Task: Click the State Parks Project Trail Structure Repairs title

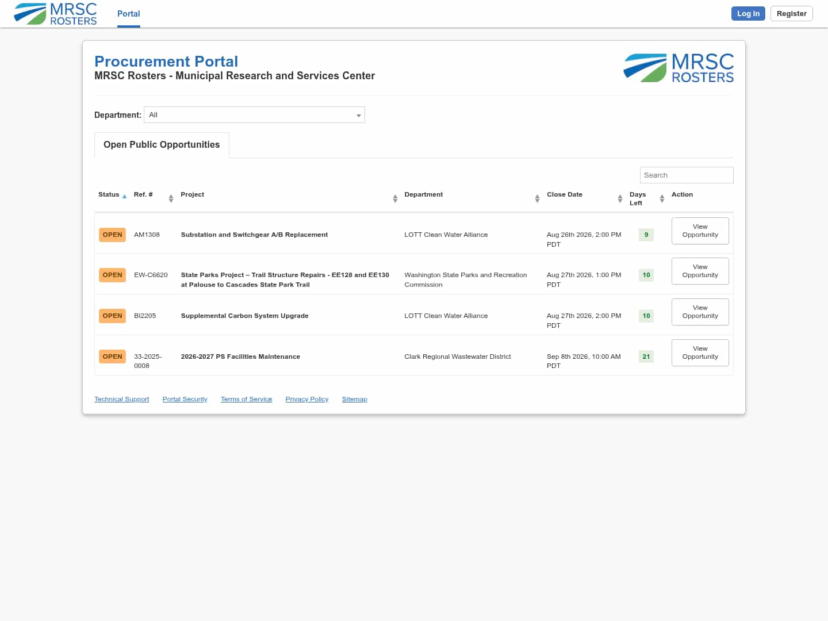Action: coord(285,279)
